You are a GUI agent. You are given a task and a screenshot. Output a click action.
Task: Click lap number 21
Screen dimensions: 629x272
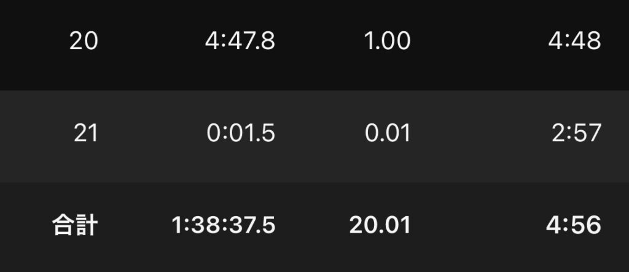85,133
